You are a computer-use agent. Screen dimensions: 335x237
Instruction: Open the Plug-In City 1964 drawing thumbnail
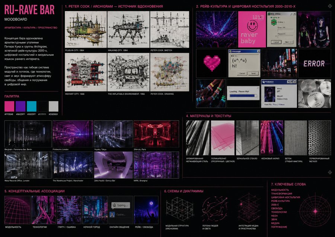click(86, 29)
